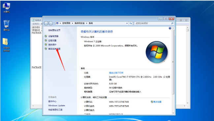
Task: Open 操作中心 link
Action: click(52, 101)
